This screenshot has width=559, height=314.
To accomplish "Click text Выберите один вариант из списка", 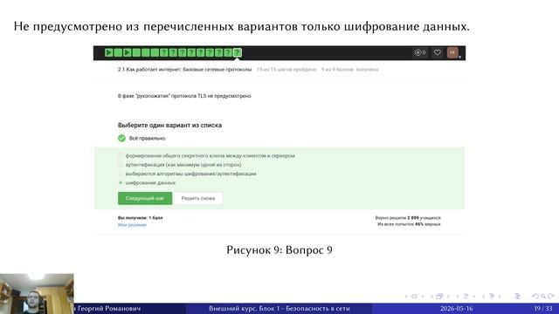I will click(169, 126).
